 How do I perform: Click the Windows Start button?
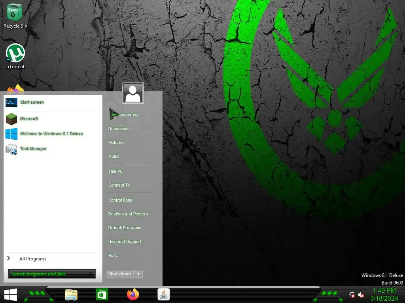coord(11,295)
